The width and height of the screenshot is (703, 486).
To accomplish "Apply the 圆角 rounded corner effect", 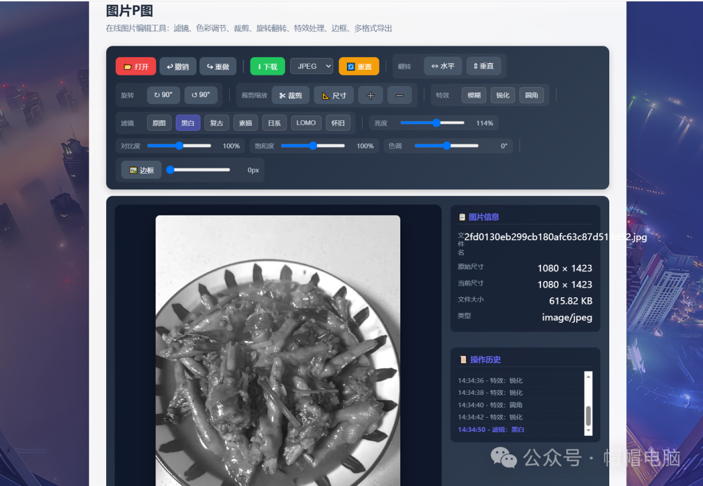I will pos(531,95).
